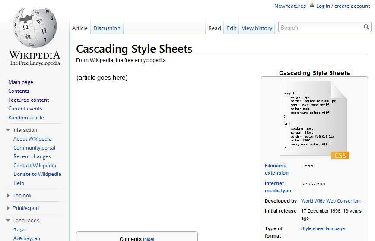This screenshot has width=375, height=241.
Task: Expand the Toolbox sidebar section
Action: coord(8,195)
